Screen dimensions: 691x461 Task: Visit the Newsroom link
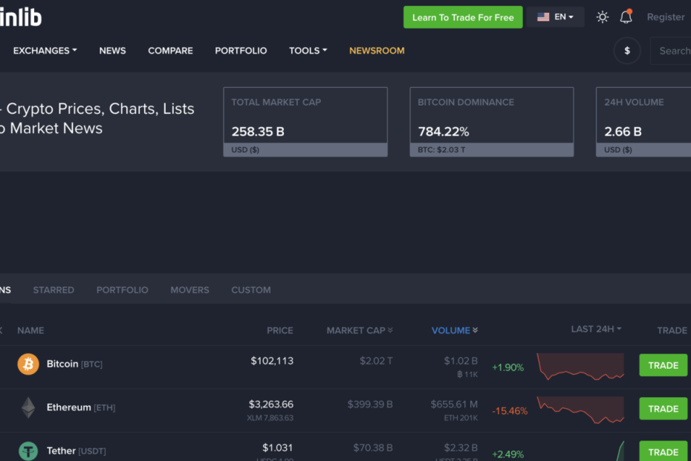pyautogui.click(x=377, y=51)
